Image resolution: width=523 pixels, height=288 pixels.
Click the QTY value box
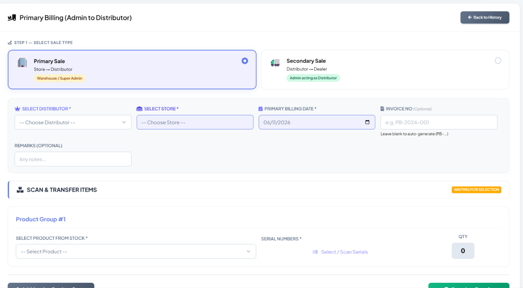(463, 251)
